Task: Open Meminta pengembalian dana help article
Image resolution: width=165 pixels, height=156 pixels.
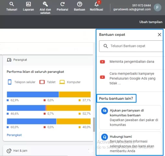Action: (x=132, y=62)
